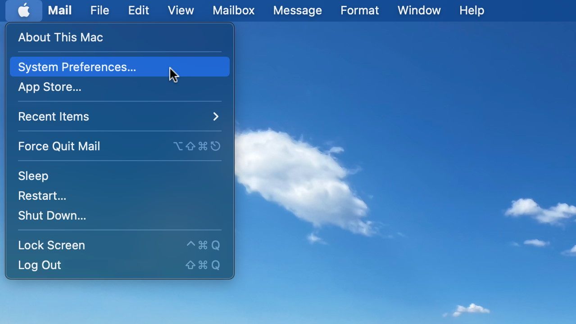Open the View menu
The height and width of the screenshot is (324, 576).
point(181,10)
